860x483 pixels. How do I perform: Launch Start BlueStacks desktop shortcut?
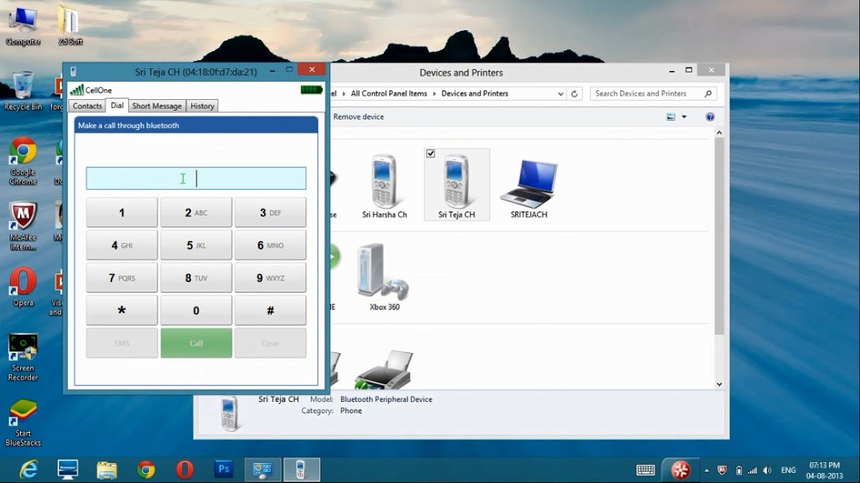(23, 423)
